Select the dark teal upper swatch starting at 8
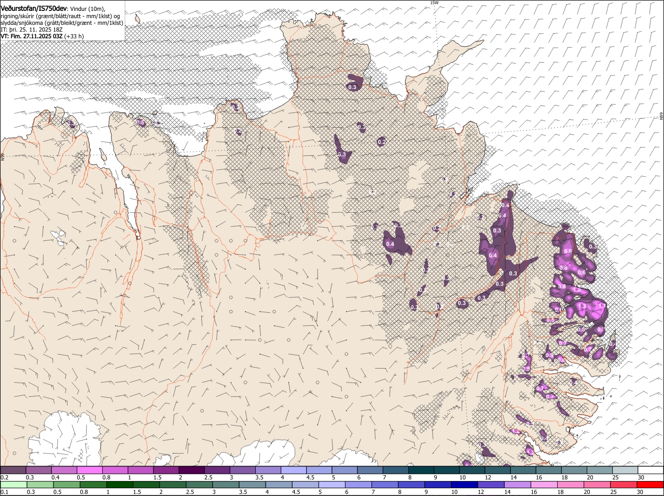Image resolution: width=664 pixels, height=496 pixels. [x=421, y=470]
